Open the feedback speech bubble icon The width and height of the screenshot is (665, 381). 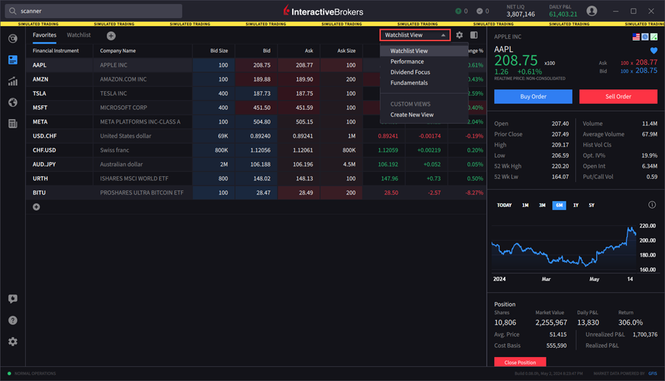coord(13,299)
